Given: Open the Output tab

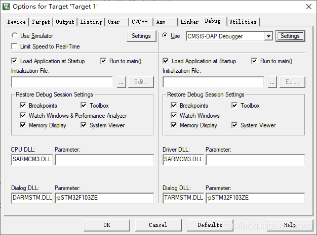Looking at the screenshot, I should pyautogui.click(x=65, y=22).
